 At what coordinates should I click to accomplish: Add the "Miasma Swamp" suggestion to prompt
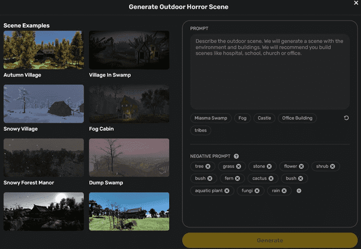click(x=210, y=118)
